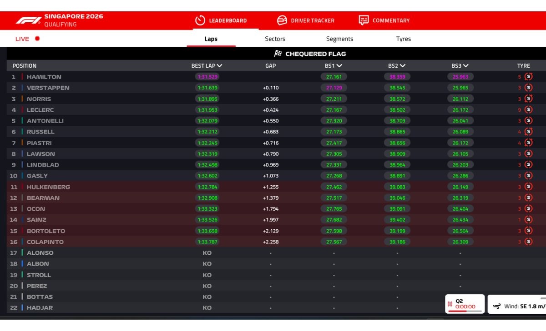Sort by the BEST LAP column dropdown

click(207, 66)
